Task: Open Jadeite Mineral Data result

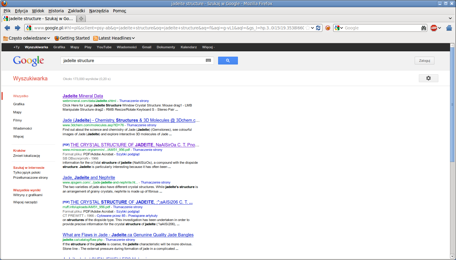Action: click(x=83, y=96)
